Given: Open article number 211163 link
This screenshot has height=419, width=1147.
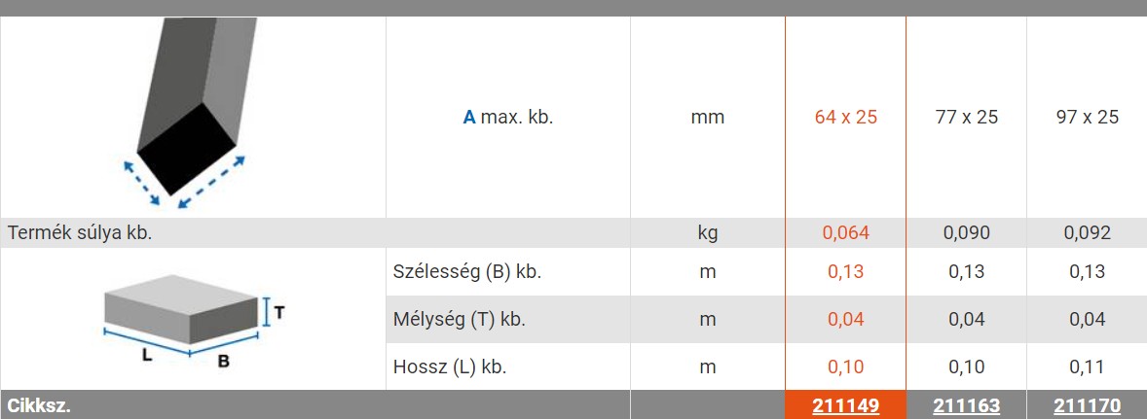Looking at the screenshot, I should click(966, 405).
